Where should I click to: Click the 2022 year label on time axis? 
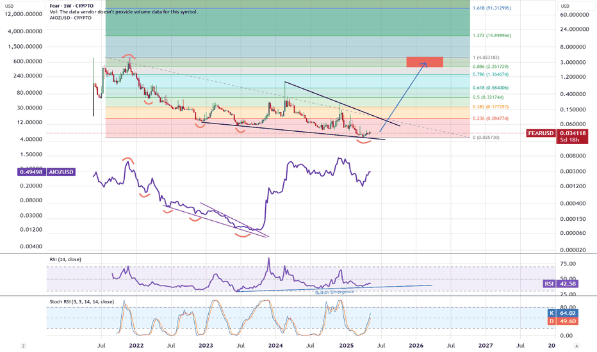click(x=136, y=346)
